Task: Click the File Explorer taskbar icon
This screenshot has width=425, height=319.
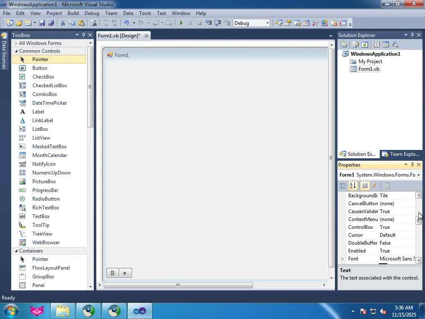Action: 63,311
